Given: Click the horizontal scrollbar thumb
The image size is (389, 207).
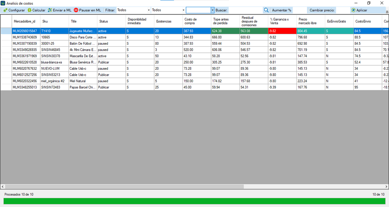Looking at the screenshot, I should (x=124, y=187).
